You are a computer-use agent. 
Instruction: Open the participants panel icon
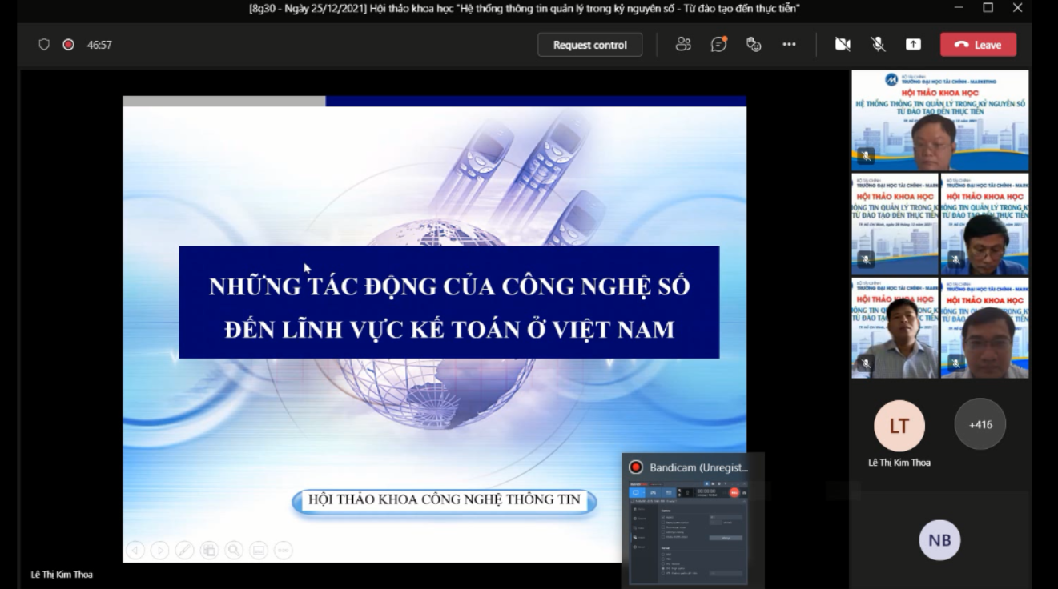683,45
